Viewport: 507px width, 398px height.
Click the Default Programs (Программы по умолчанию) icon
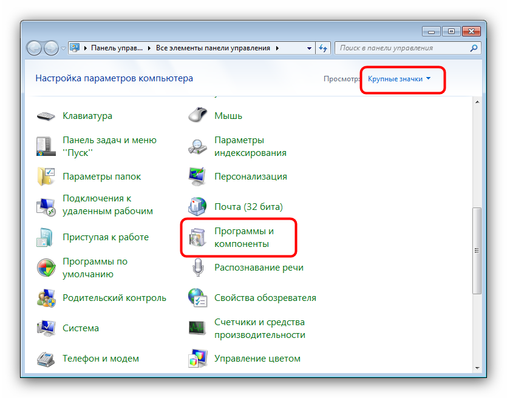[46, 268]
